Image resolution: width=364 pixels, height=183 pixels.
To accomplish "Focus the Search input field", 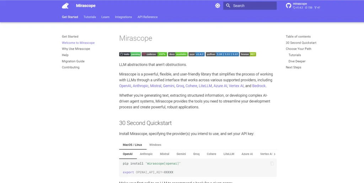I will point(250,6).
